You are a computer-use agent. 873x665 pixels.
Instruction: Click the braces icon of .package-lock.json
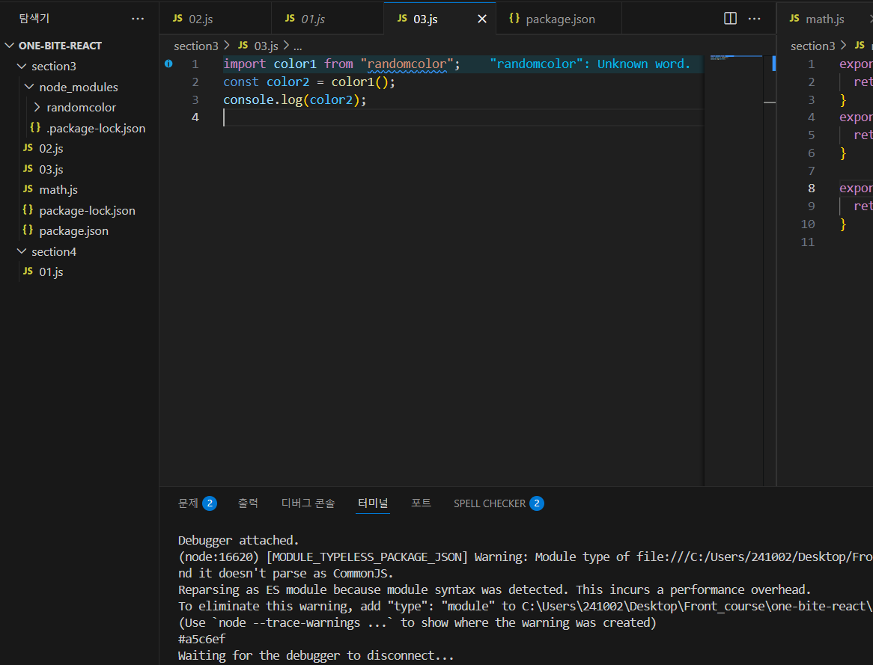click(35, 127)
